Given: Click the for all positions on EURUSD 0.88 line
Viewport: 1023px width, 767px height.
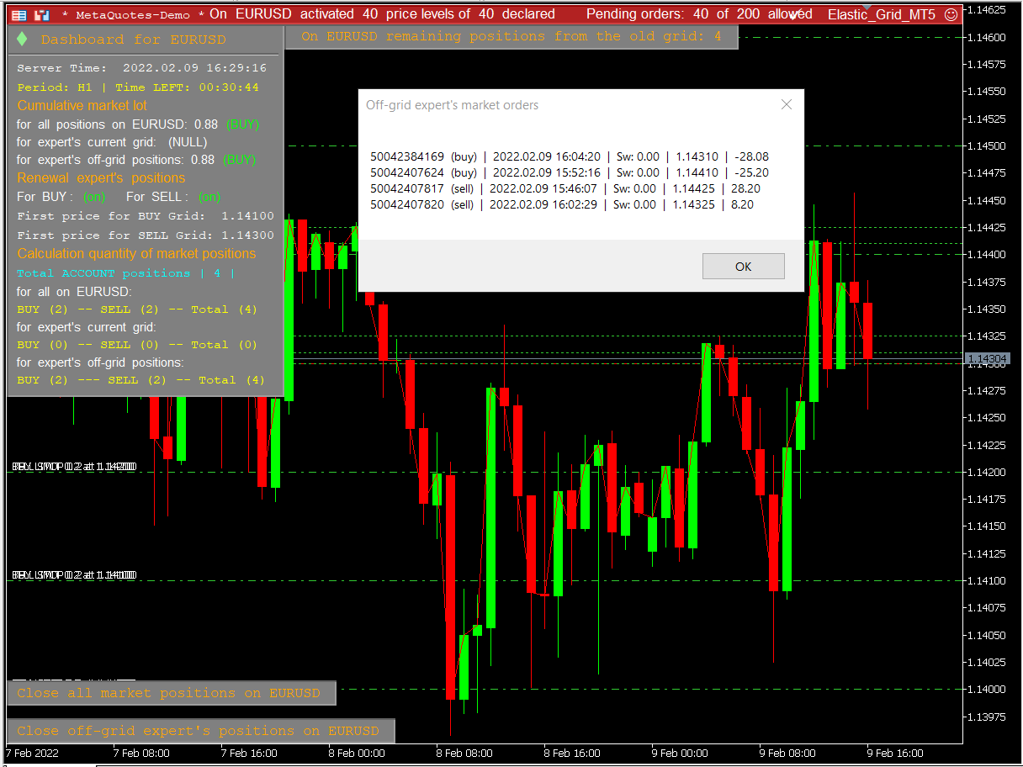Looking at the screenshot, I should pos(138,124).
